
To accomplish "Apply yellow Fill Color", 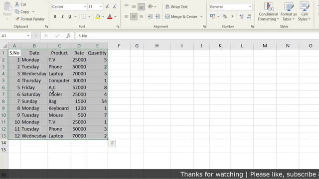I will click(98, 16).
